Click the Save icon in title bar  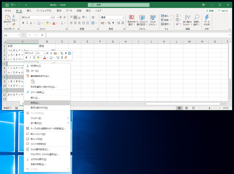[7, 5]
